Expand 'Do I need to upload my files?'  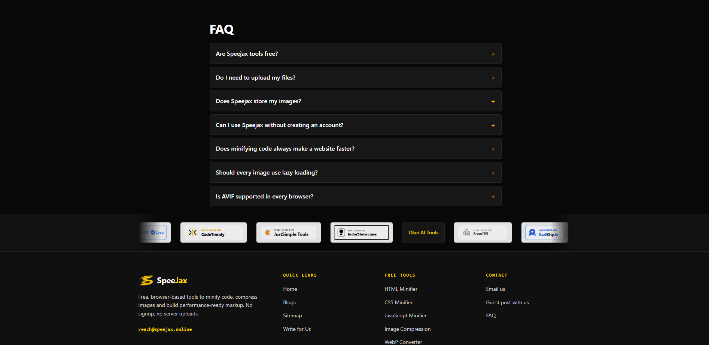355,77
